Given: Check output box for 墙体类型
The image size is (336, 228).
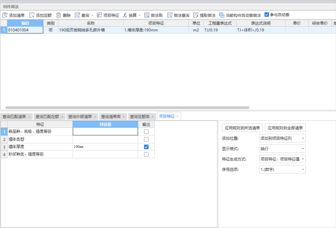Looking at the screenshot, I should [x=146, y=139].
